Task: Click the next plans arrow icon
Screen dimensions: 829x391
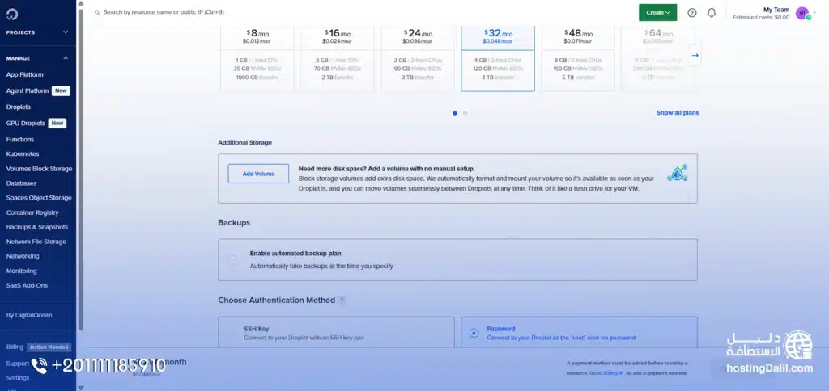Action: (x=695, y=55)
